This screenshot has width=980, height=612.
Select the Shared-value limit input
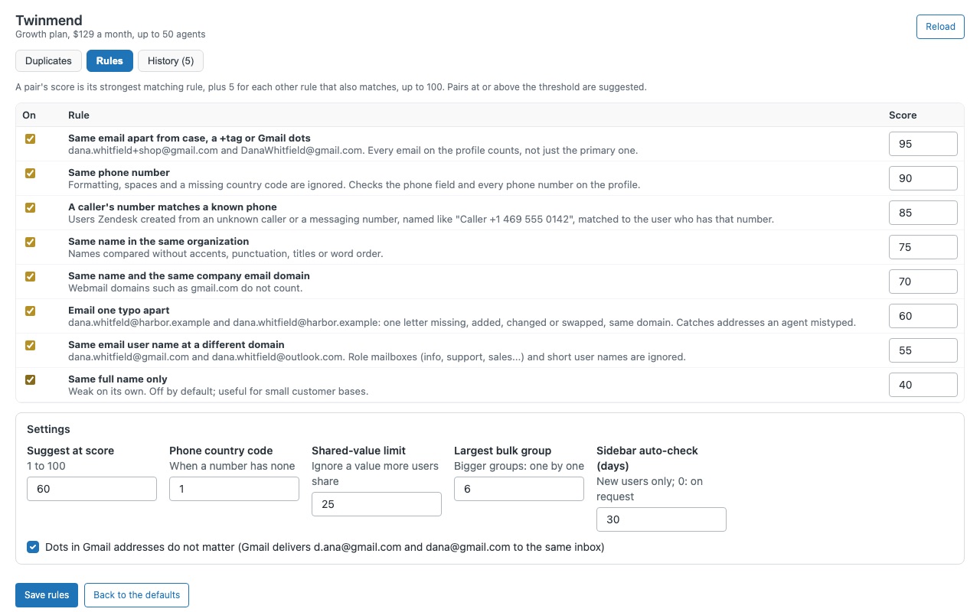tap(377, 504)
